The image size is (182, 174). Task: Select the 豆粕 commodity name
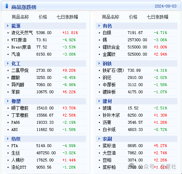pos(107,160)
